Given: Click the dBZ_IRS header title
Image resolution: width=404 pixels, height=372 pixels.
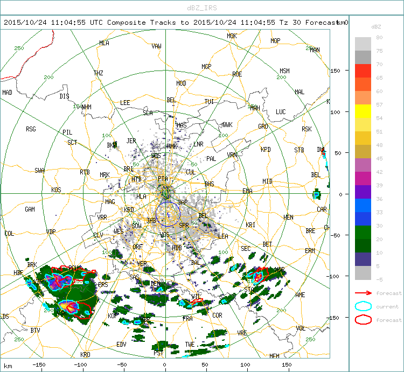Looking at the screenshot, I should click(x=202, y=8).
